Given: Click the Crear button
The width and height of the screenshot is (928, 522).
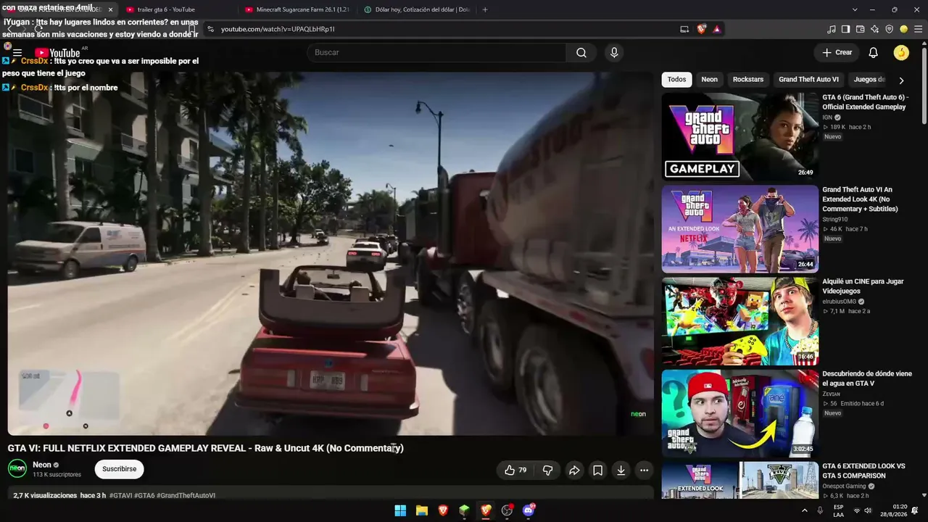Looking at the screenshot, I should [x=837, y=53].
